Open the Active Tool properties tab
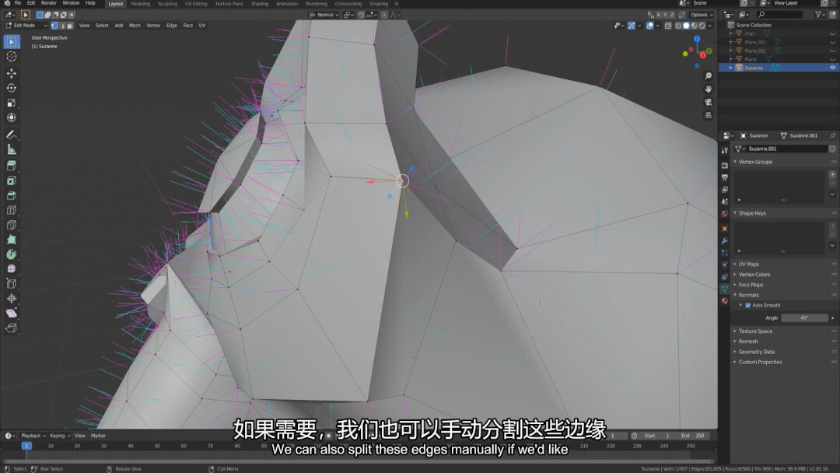The width and height of the screenshot is (840, 473). [x=724, y=150]
